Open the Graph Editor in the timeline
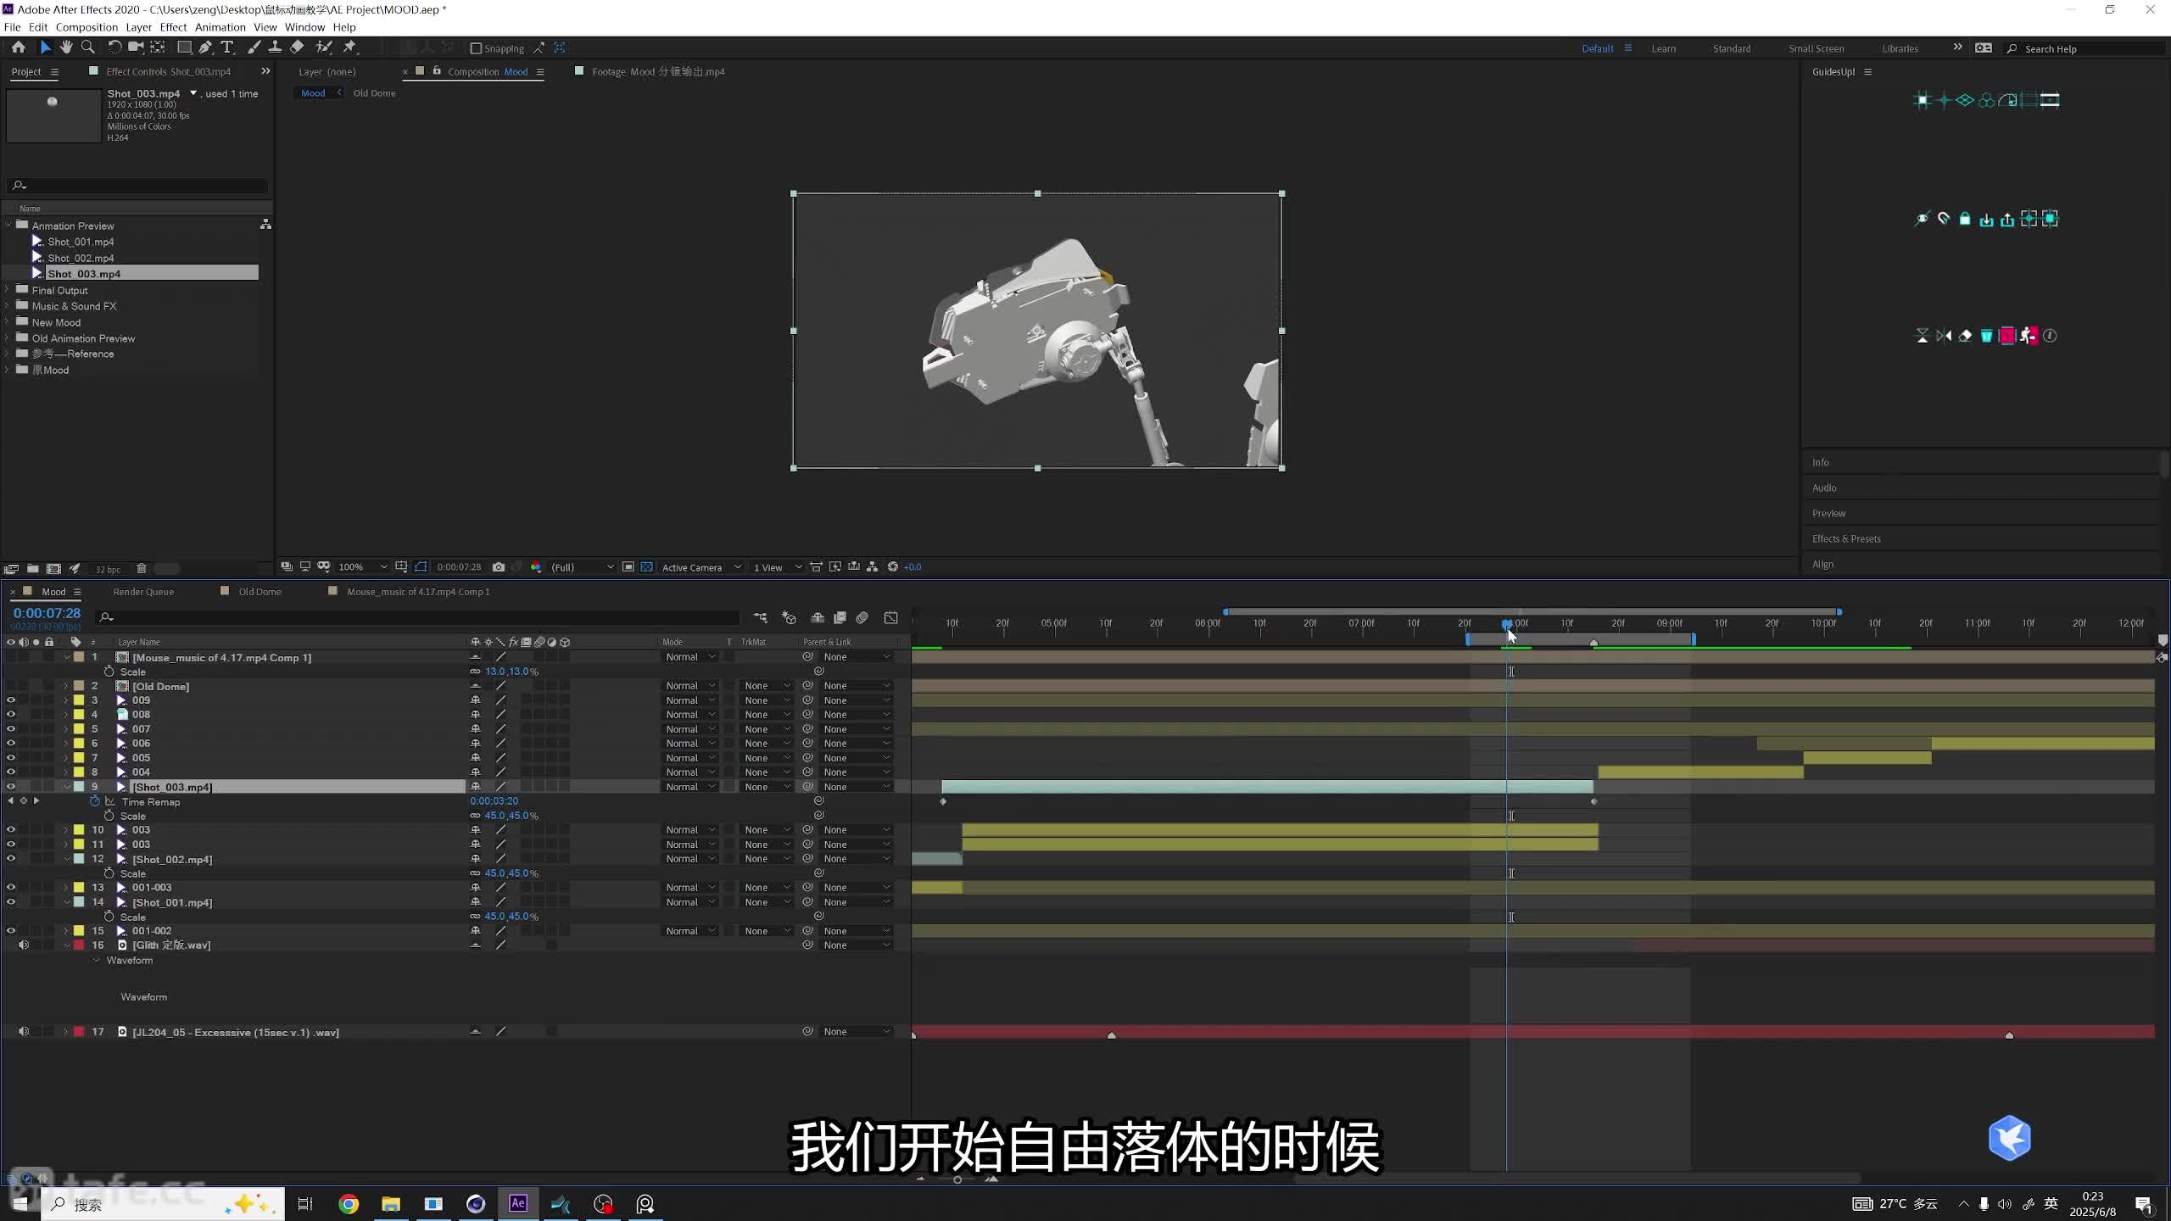 [x=890, y=617]
